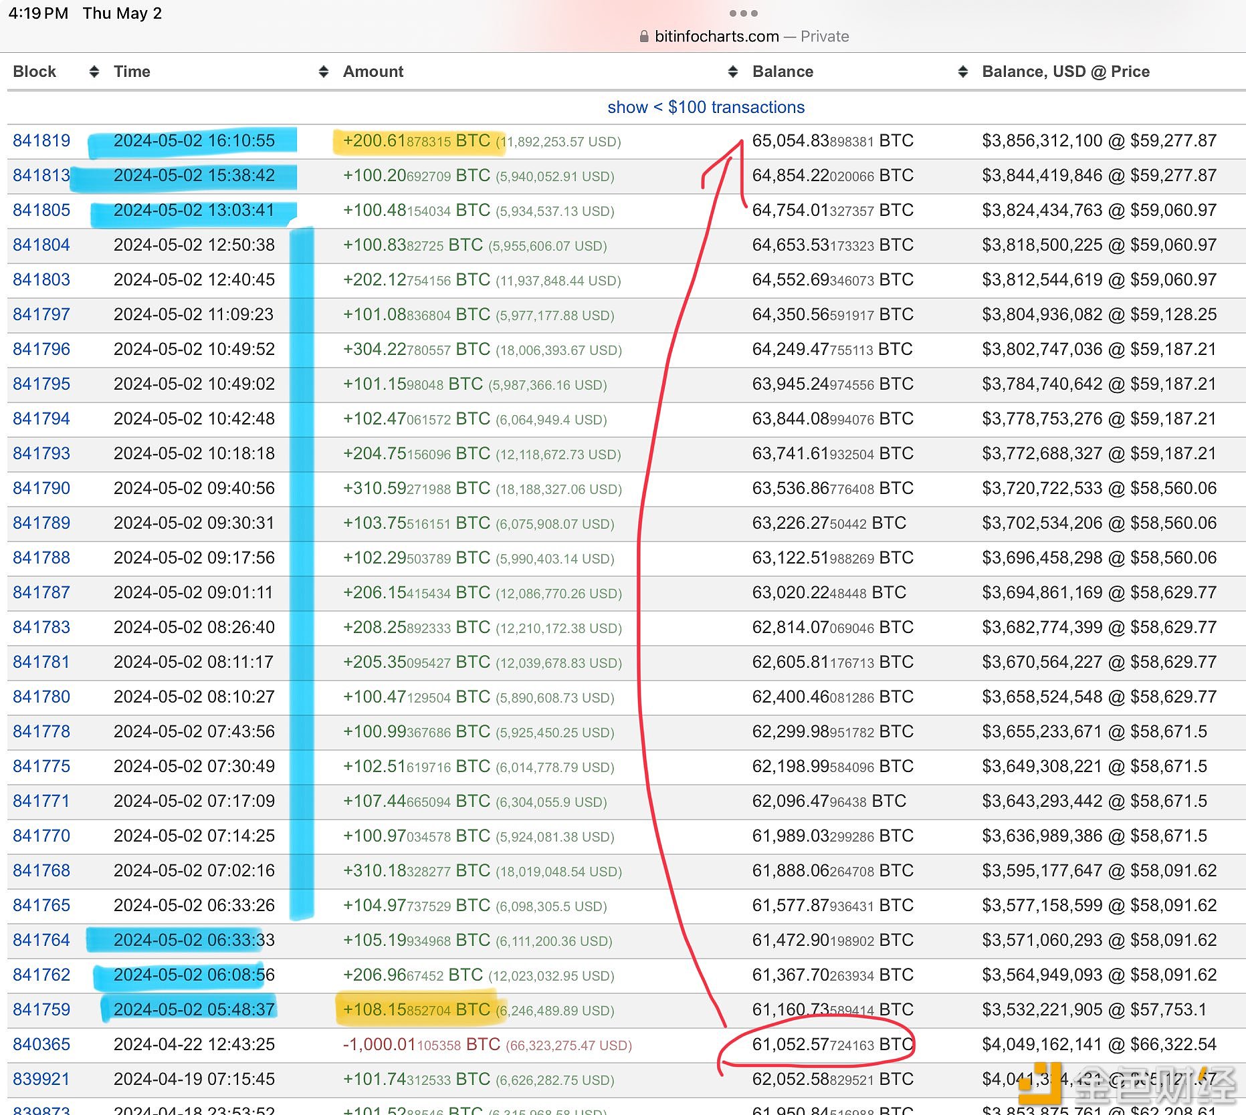
Task: Open block 841803 link
Action: tap(41, 279)
